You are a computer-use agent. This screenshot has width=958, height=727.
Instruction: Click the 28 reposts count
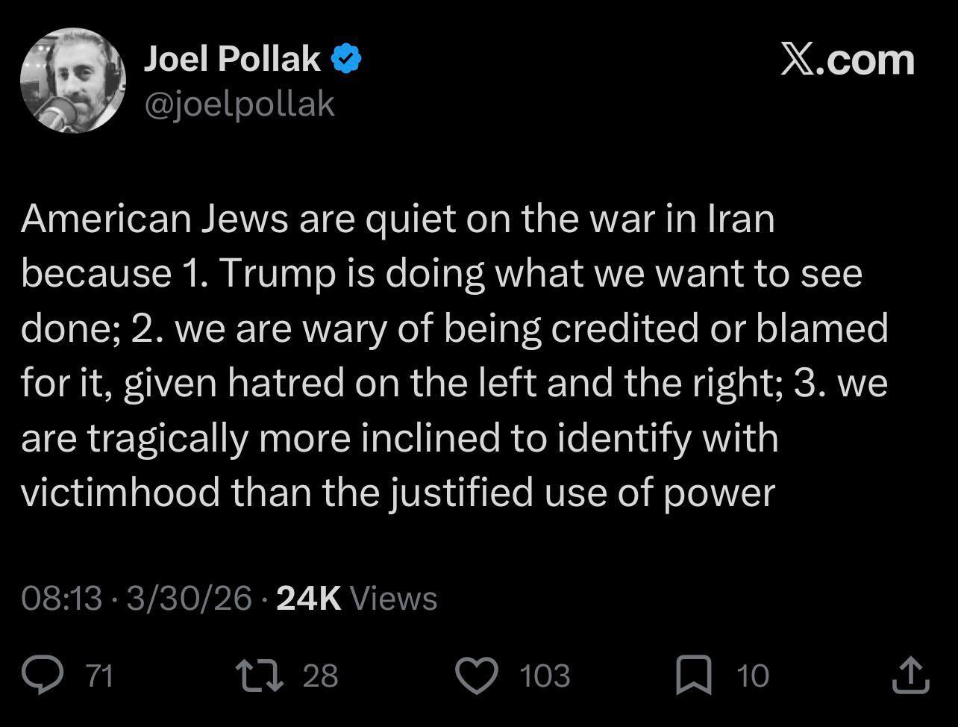click(321, 675)
